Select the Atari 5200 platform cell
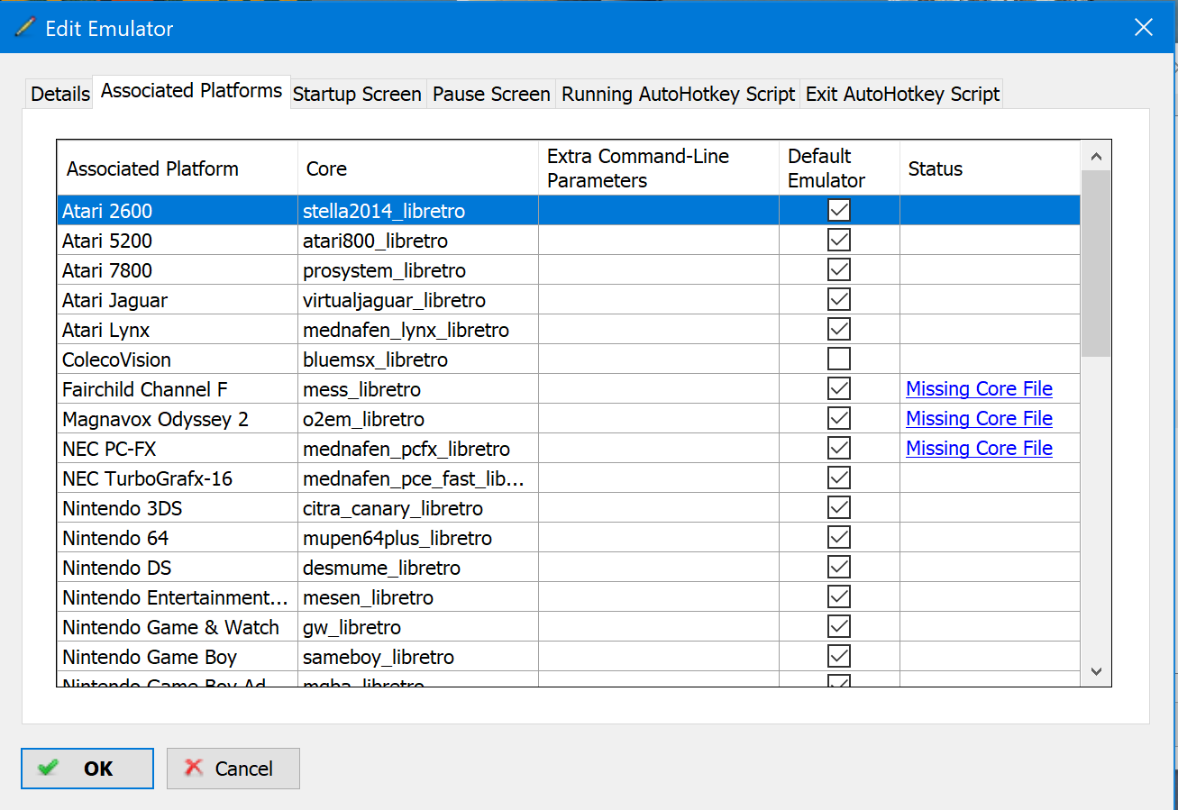 (x=178, y=241)
